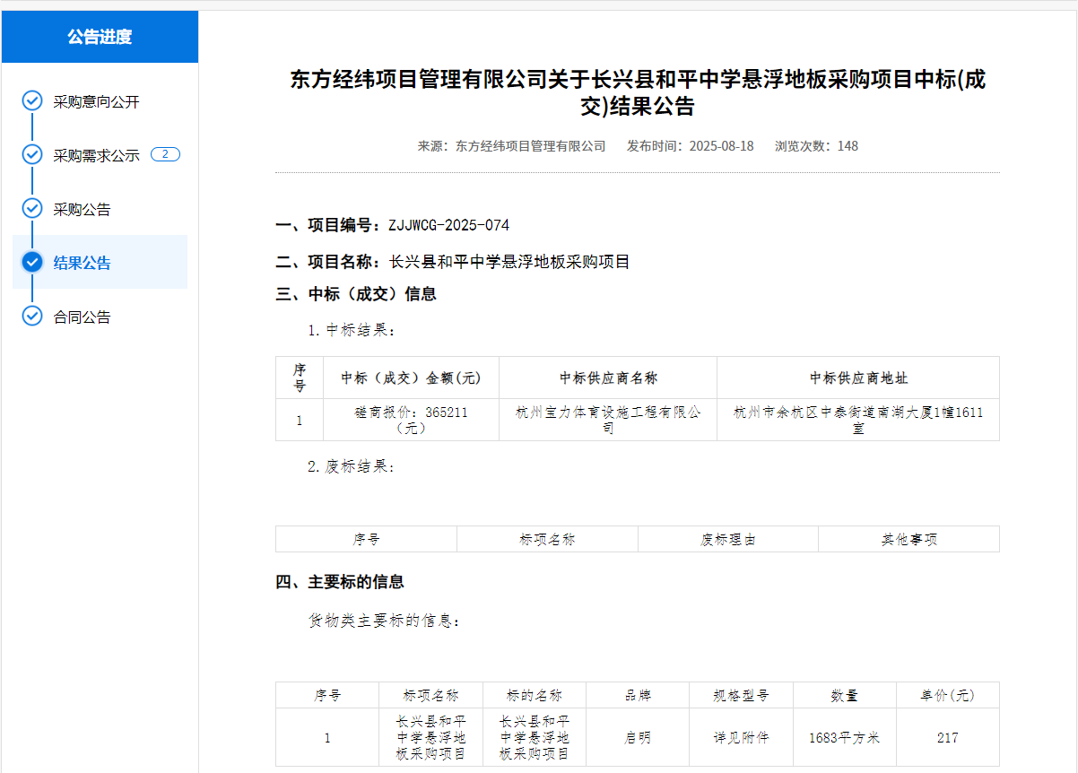This screenshot has width=1078, height=773.
Task: Open the 采购需求公示 progress step
Action: point(96,155)
